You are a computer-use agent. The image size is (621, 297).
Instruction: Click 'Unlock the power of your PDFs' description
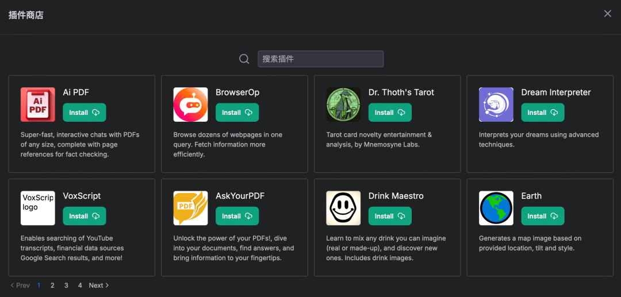pyautogui.click(x=233, y=248)
